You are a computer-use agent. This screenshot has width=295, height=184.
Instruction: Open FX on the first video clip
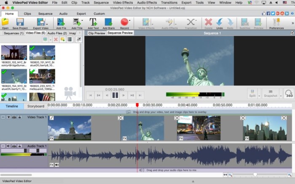(x=51, y=138)
